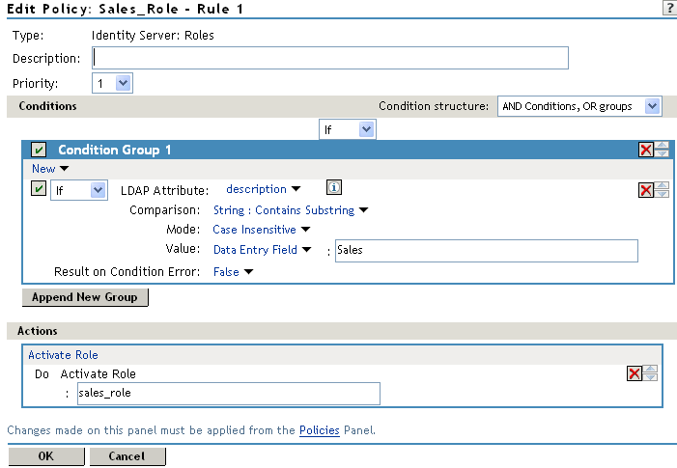Click the LDAP attribute info icon
677x468 pixels.
coord(335,188)
